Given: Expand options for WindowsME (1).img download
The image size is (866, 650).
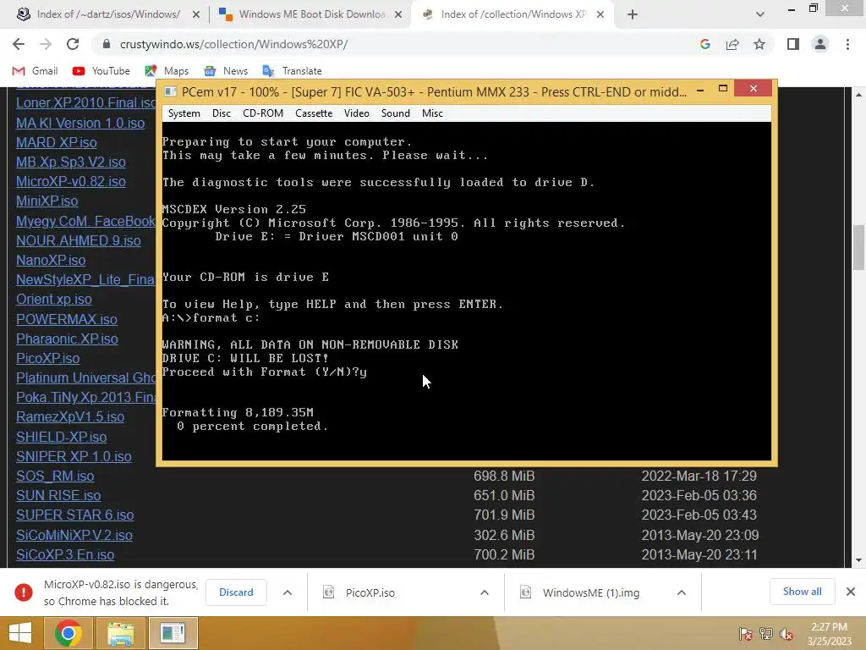Looking at the screenshot, I should click(x=682, y=592).
